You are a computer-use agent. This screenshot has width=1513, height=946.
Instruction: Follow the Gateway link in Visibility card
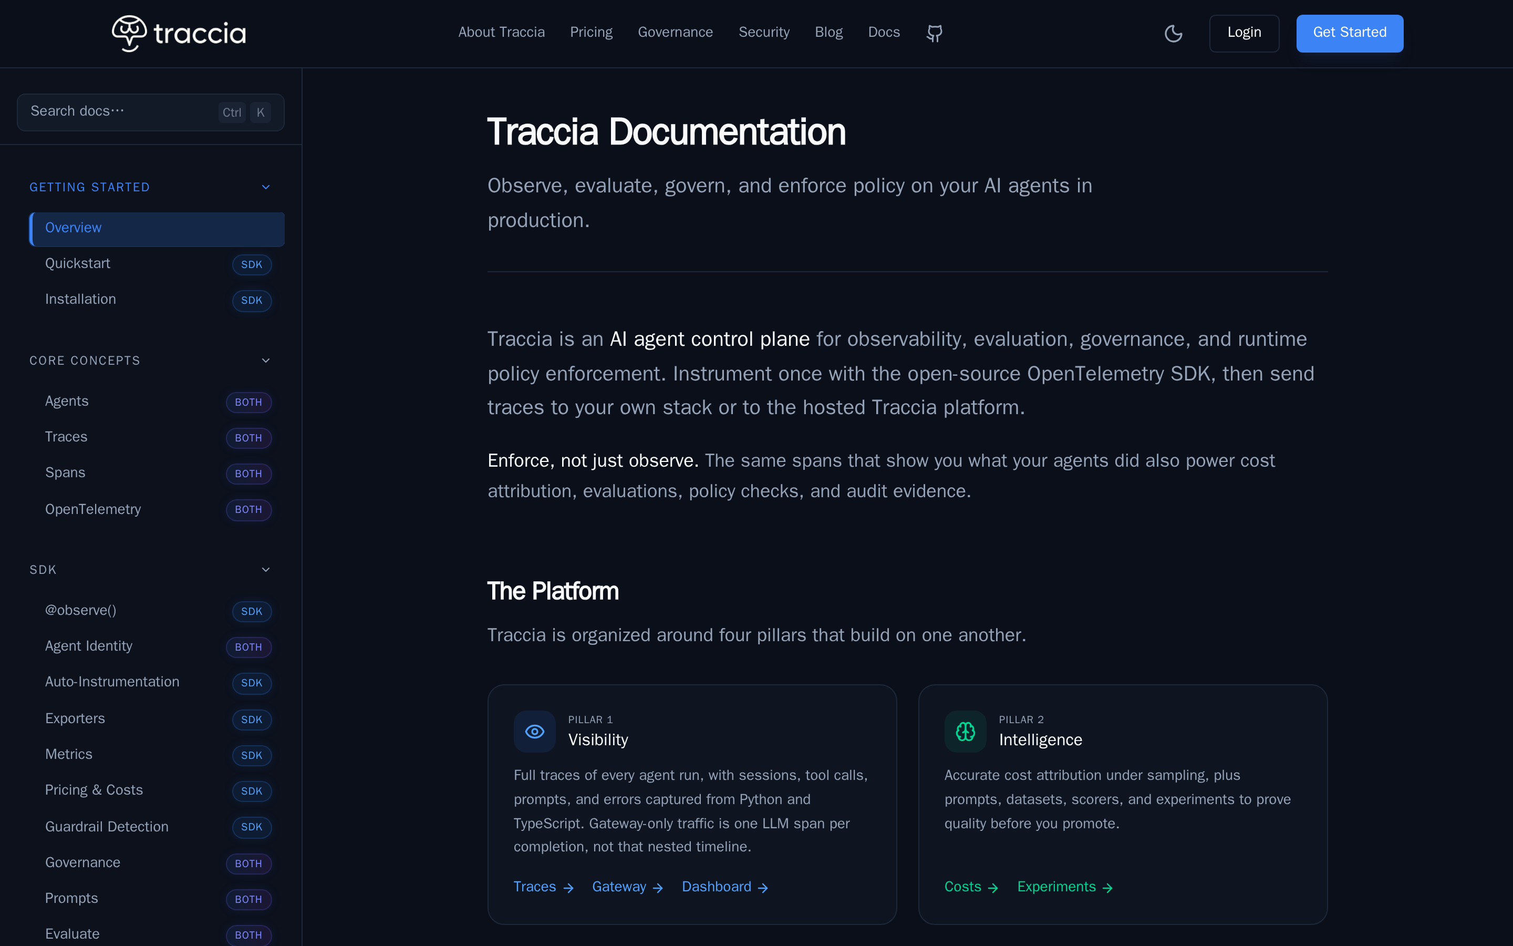point(627,887)
